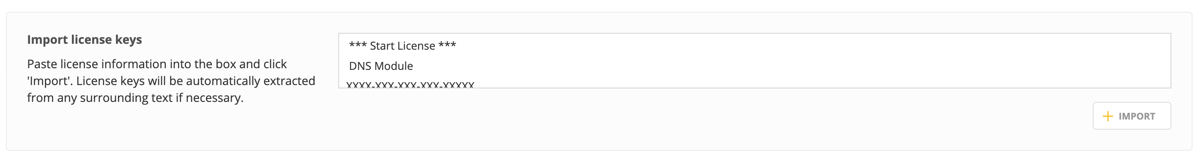1201x160 pixels.
Task: Focus the license keys text box
Action: pyautogui.click(x=754, y=60)
